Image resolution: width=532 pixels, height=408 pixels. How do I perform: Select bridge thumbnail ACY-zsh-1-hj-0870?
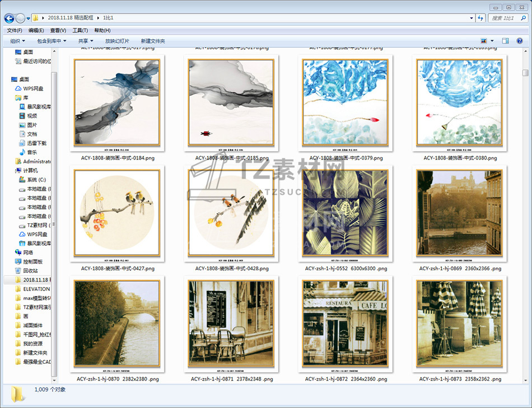click(117, 324)
